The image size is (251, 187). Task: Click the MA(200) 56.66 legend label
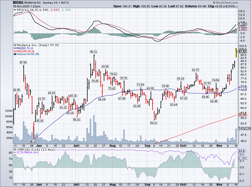click(25, 51)
